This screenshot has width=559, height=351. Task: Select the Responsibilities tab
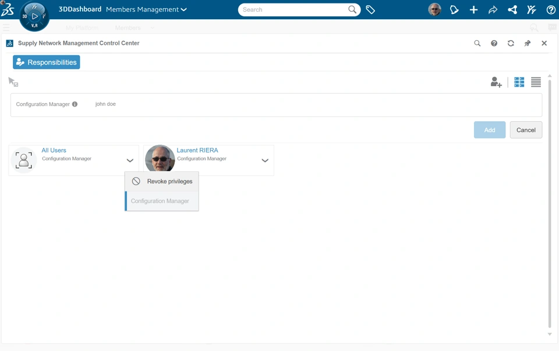point(47,62)
